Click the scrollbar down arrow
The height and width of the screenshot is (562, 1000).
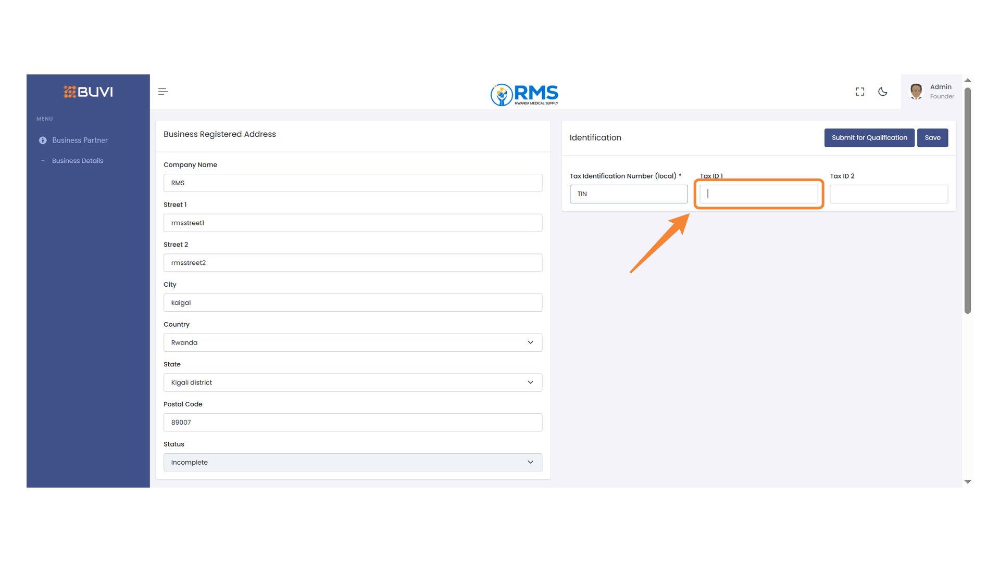[x=967, y=481]
